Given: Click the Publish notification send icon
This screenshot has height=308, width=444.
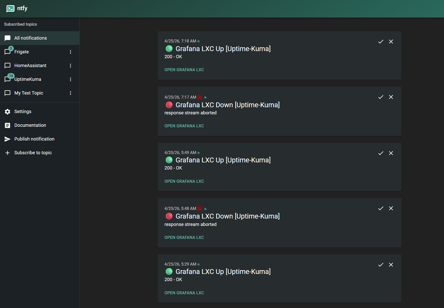Looking at the screenshot, I should pyautogui.click(x=8, y=139).
